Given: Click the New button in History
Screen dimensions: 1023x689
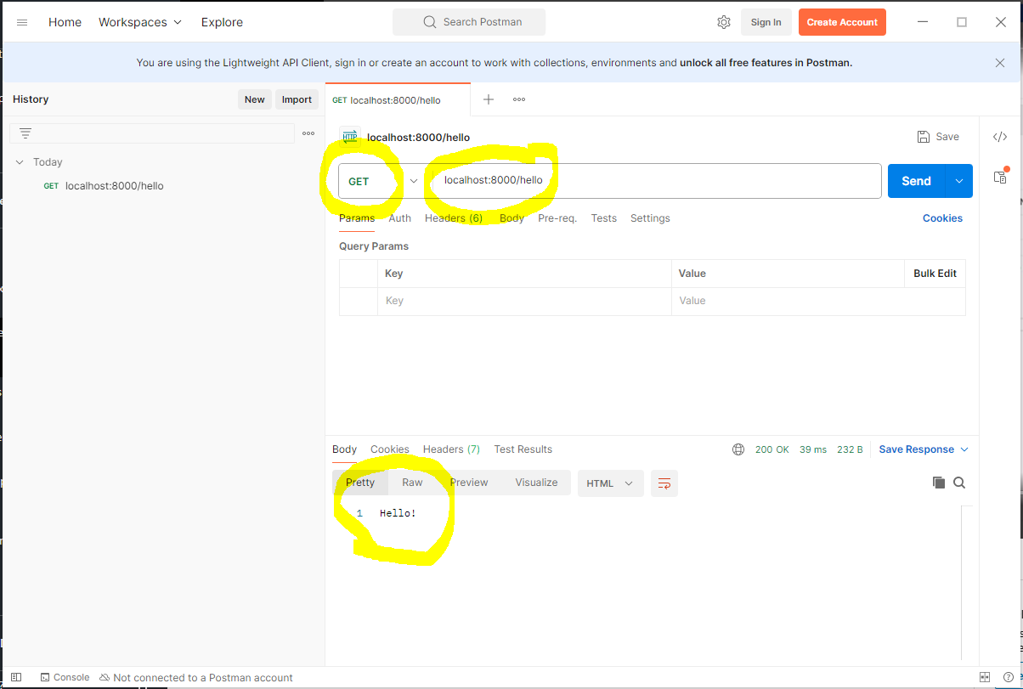Looking at the screenshot, I should [255, 99].
